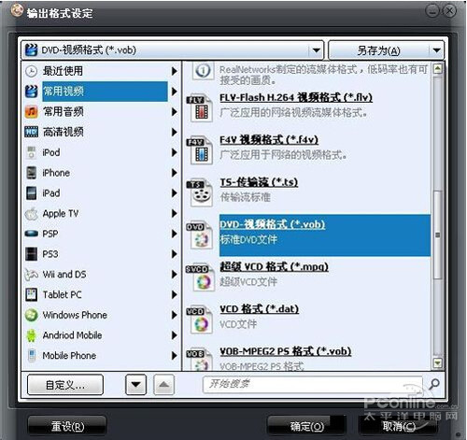Click the iPod device icon
The width and height of the screenshot is (467, 440).
(31, 152)
